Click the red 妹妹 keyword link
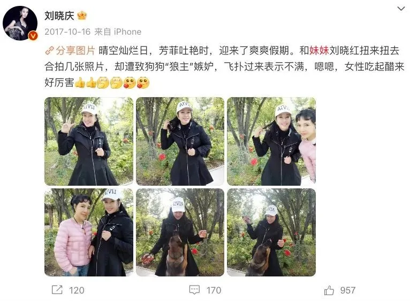Viewport: 410px width, 301px height. (x=319, y=51)
